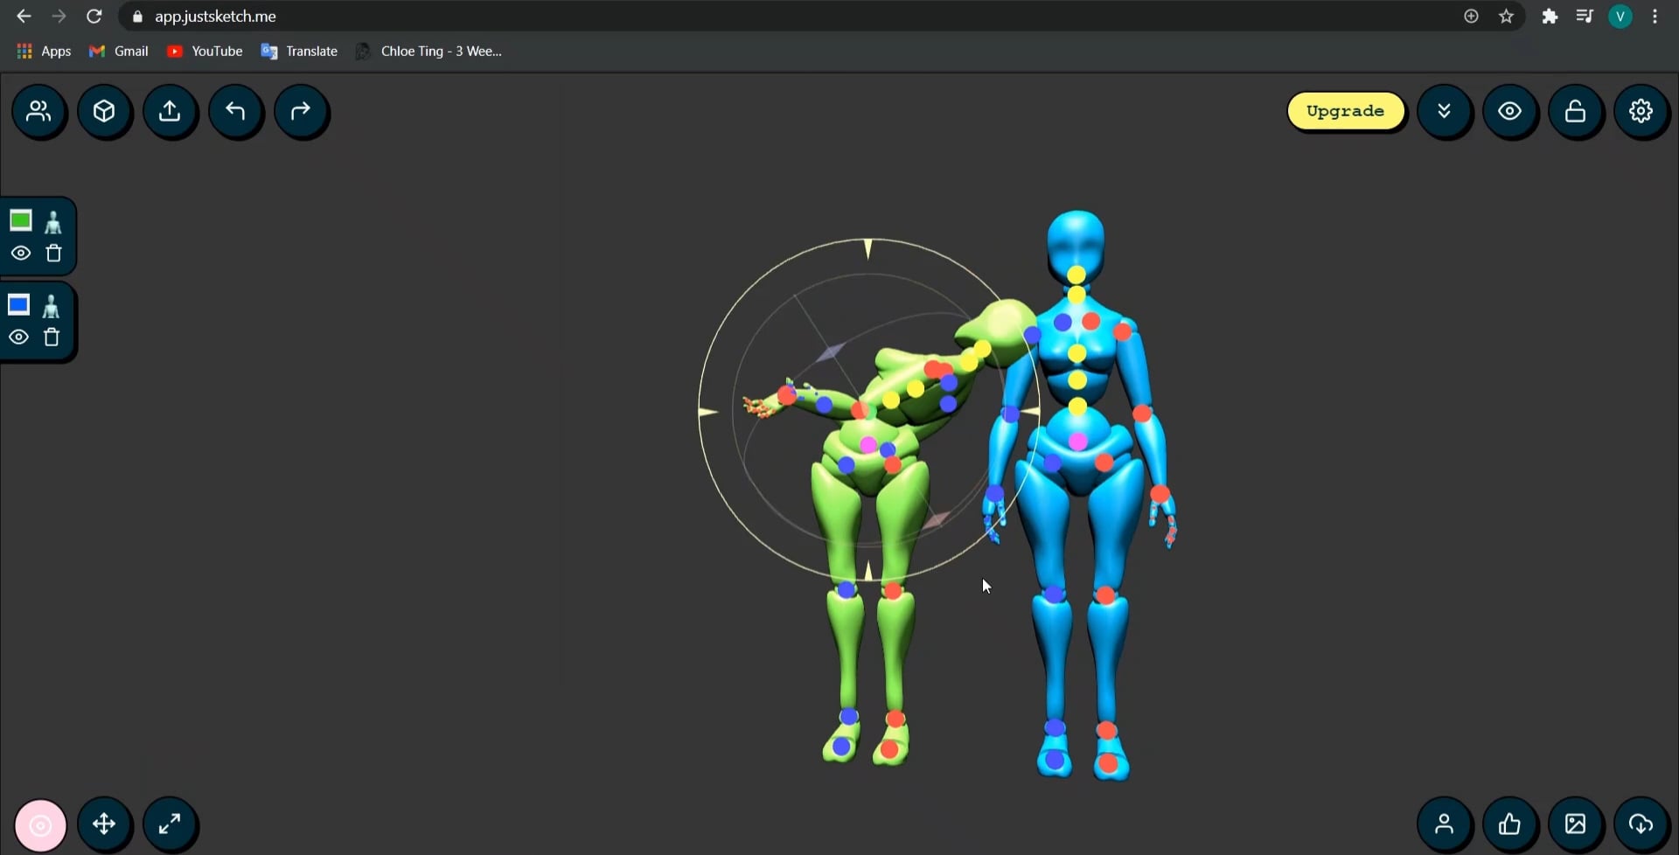Toggle the lock button in the top bar
The height and width of the screenshot is (855, 1679).
1576,111
